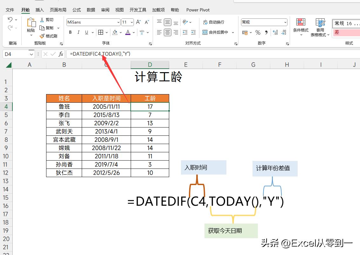Switch to the 公式 ribbon tab

76,10
